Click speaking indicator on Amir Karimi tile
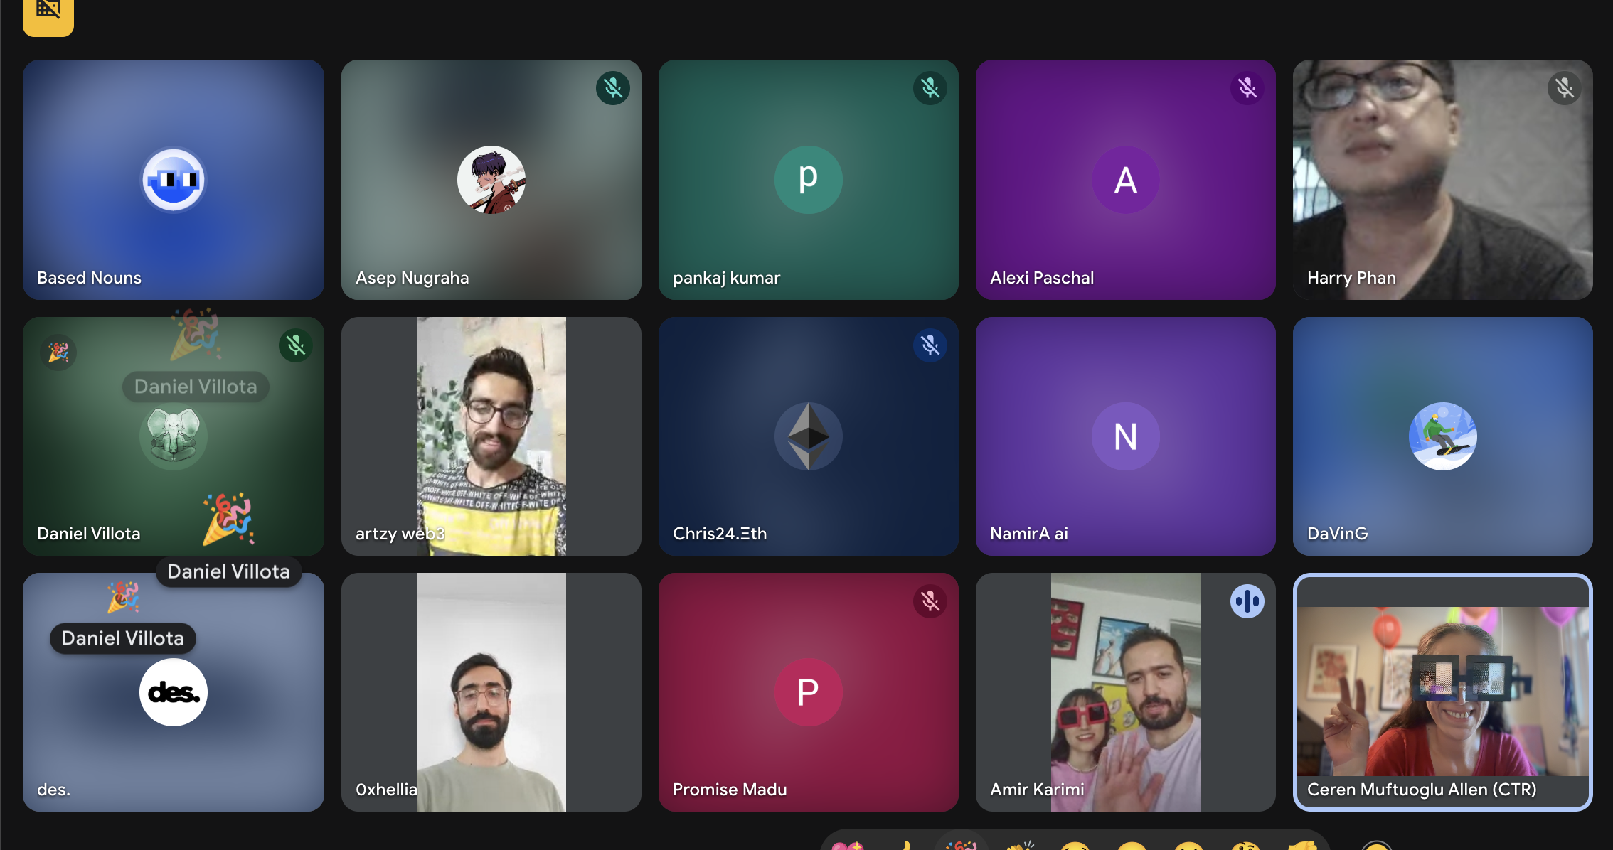The height and width of the screenshot is (850, 1613). tap(1247, 601)
